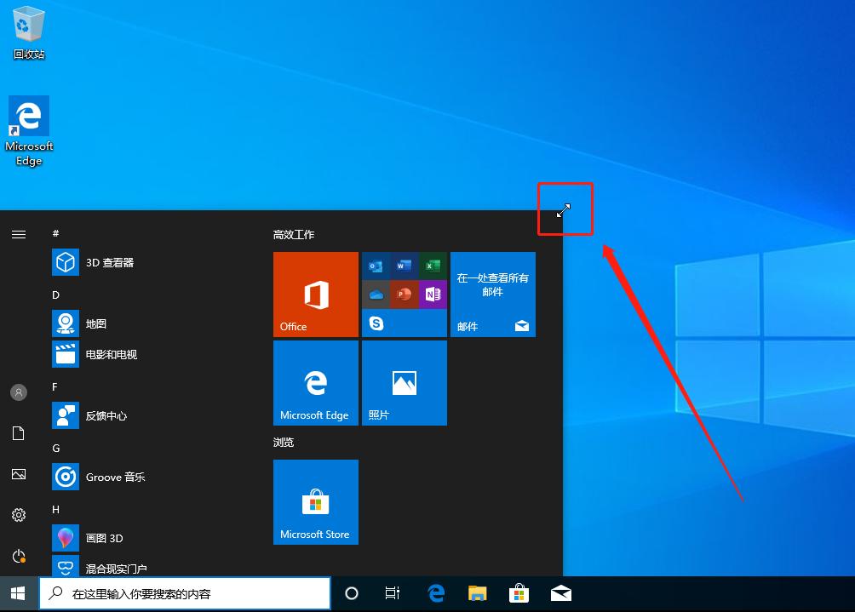855x612 pixels.
Task: Expand the Start menu hamburger navigation
Action: [19, 234]
